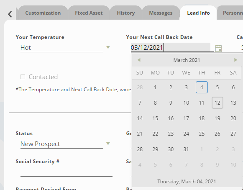This screenshot has height=190, width=243.
Task: Click Thursday, March 04, 2021 today link
Action: click(187, 182)
